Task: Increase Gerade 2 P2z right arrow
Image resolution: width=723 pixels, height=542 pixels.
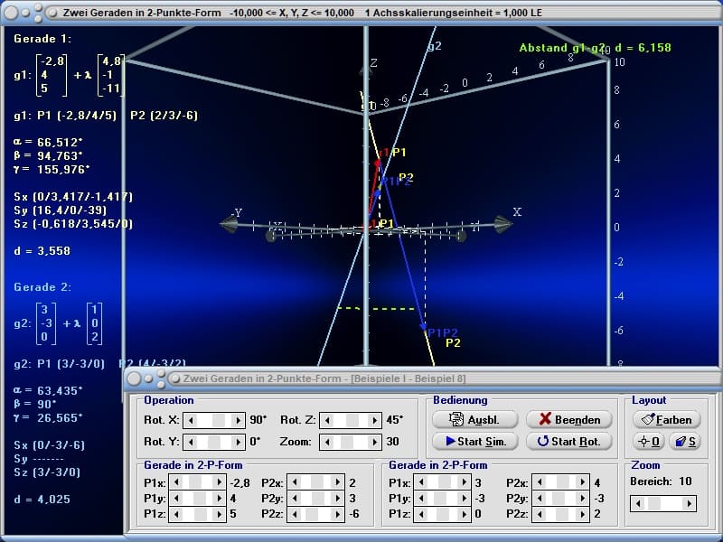Action: [582, 514]
